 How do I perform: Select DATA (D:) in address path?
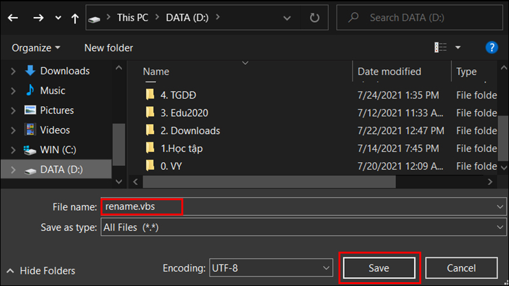(187, 18)
